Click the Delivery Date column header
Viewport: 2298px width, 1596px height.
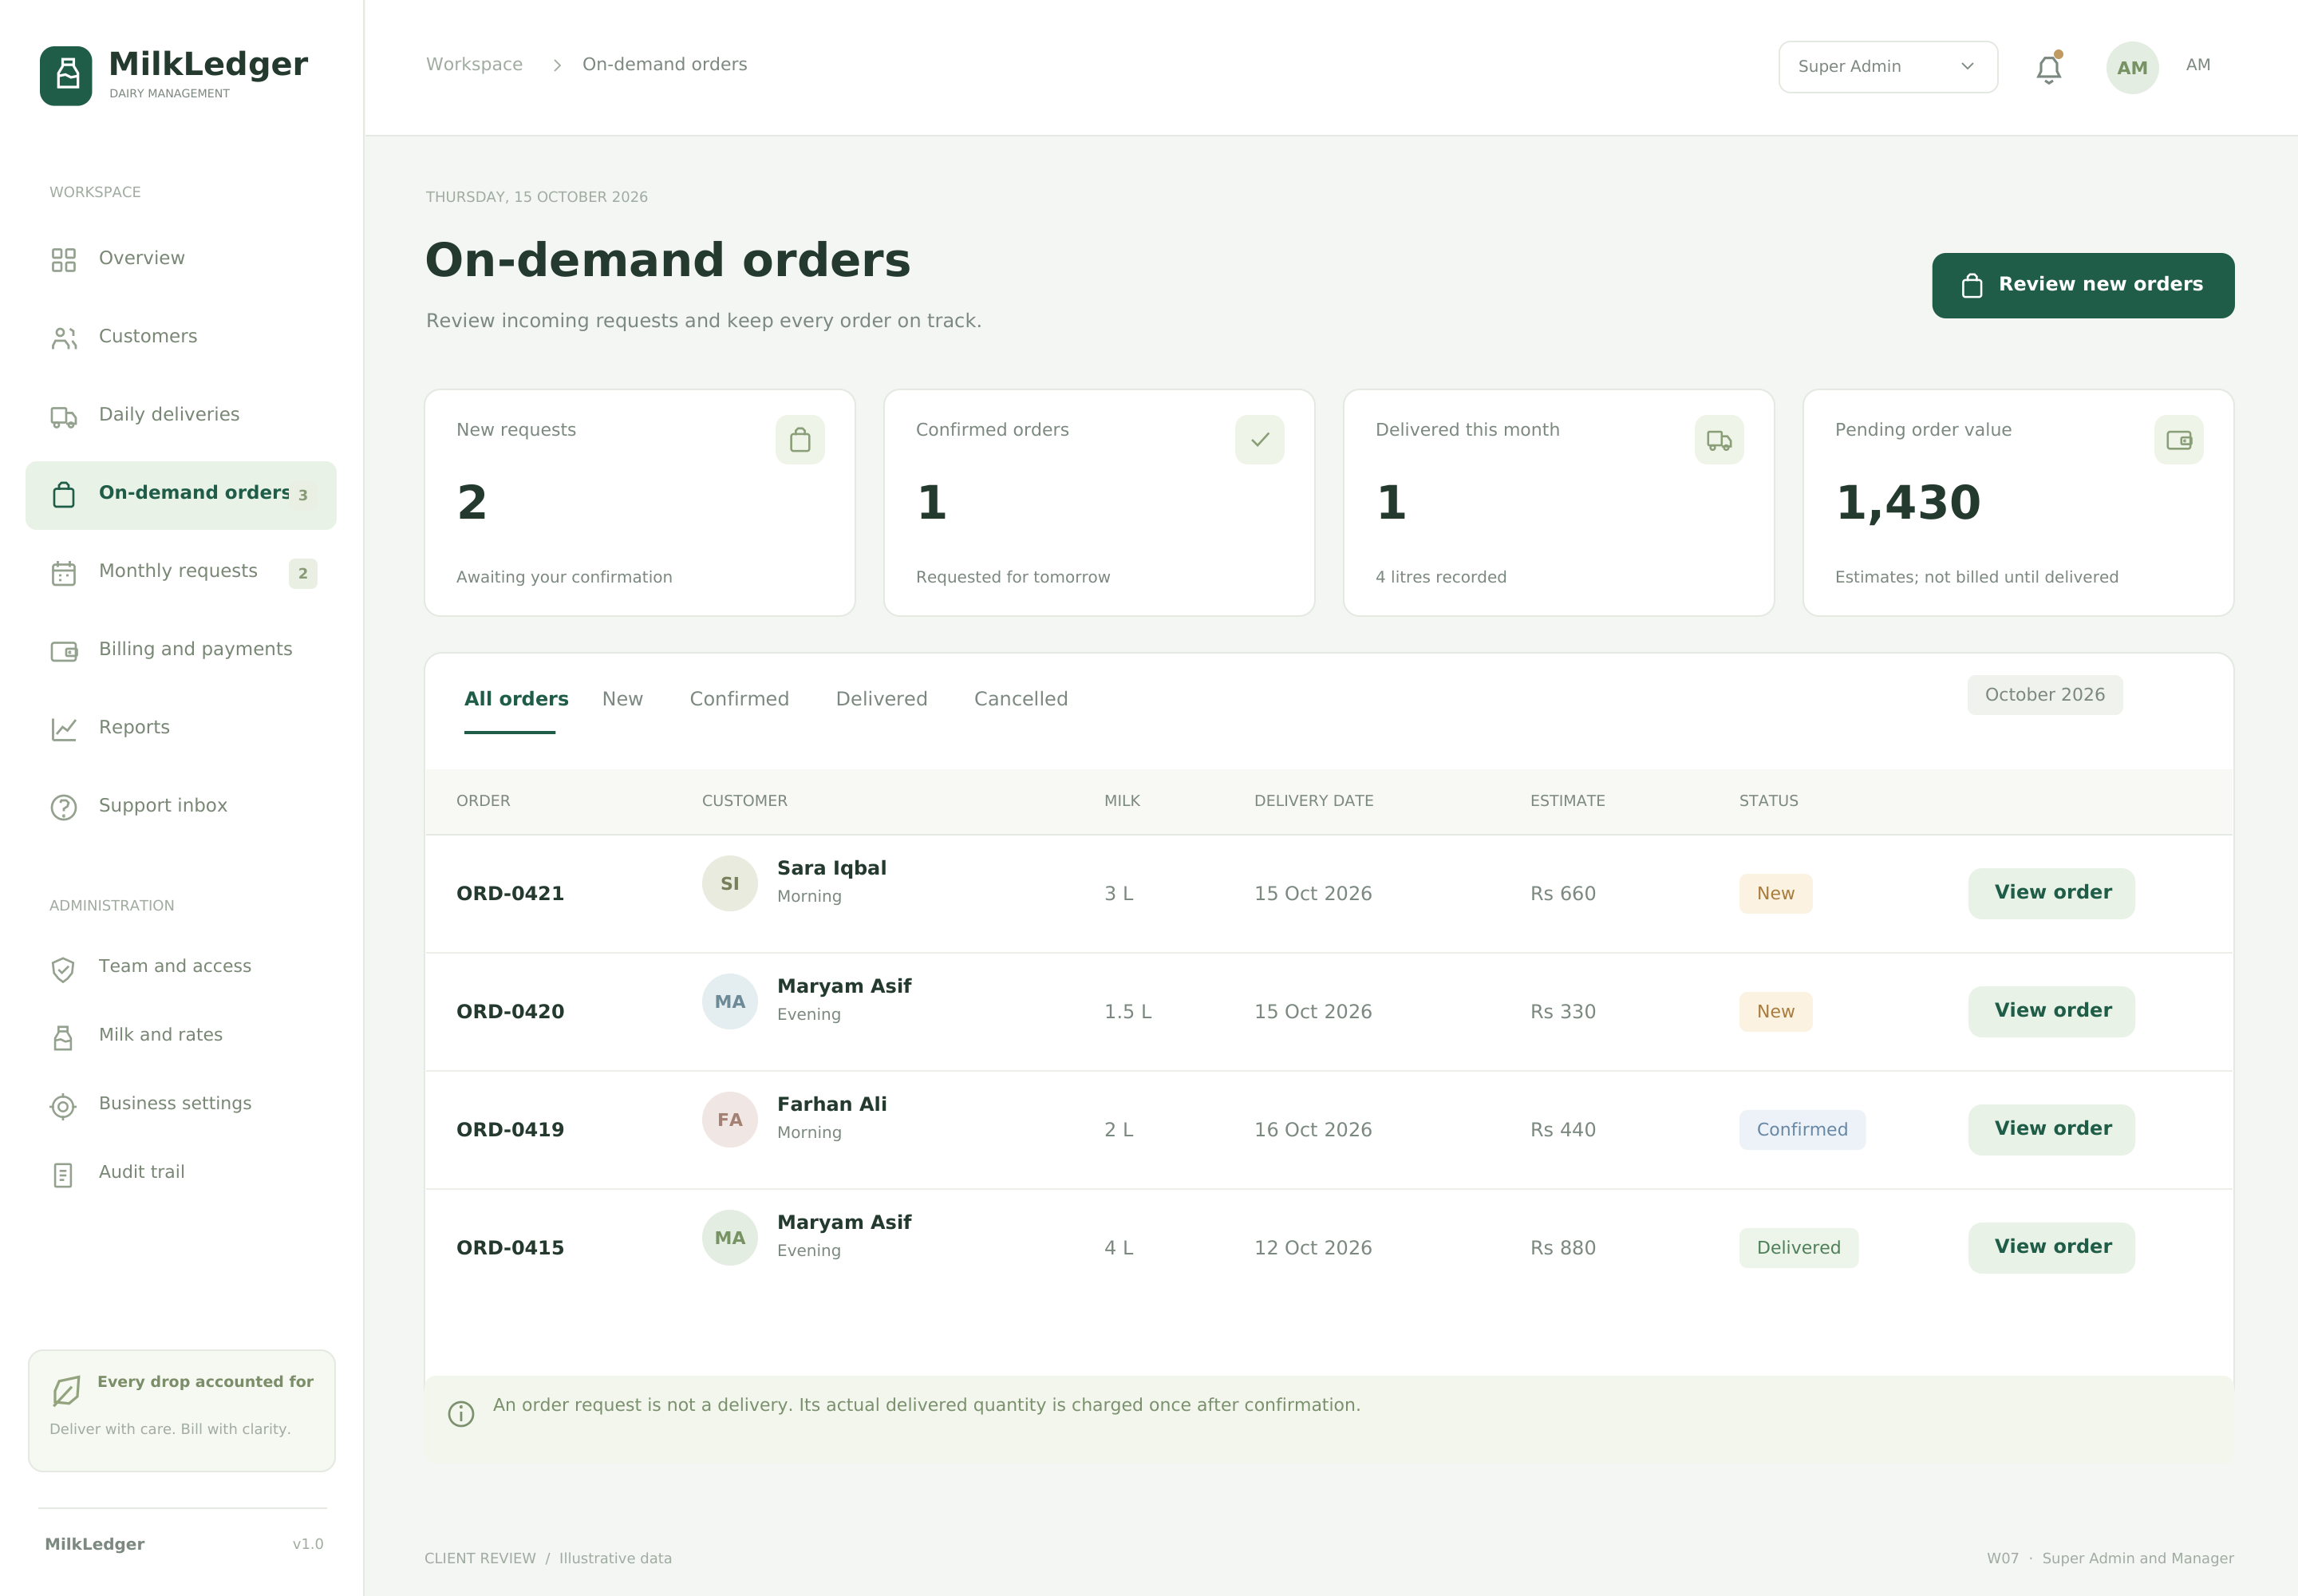point(1313,801)
